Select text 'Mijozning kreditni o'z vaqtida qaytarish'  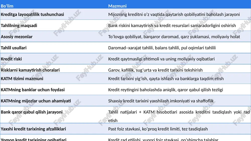[146, 14]
